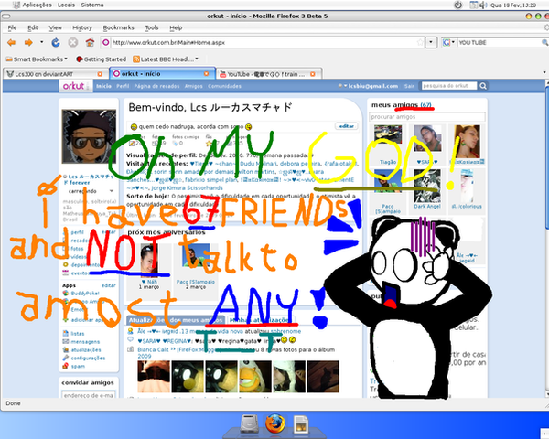
Task: Click the Firefox icon in the dock
Action: [x=274, y=423]
